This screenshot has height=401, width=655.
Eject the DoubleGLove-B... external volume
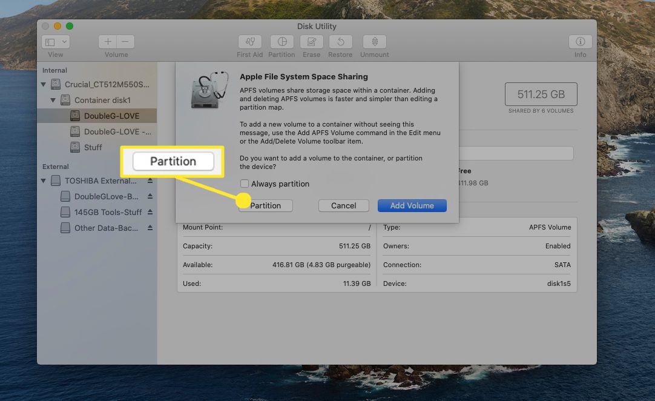pyautogui.click(x=150, y=197)
